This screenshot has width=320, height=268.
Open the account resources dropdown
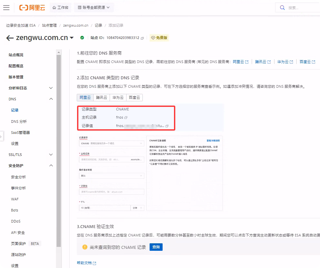pyautogui.click(x=94, y=7)
